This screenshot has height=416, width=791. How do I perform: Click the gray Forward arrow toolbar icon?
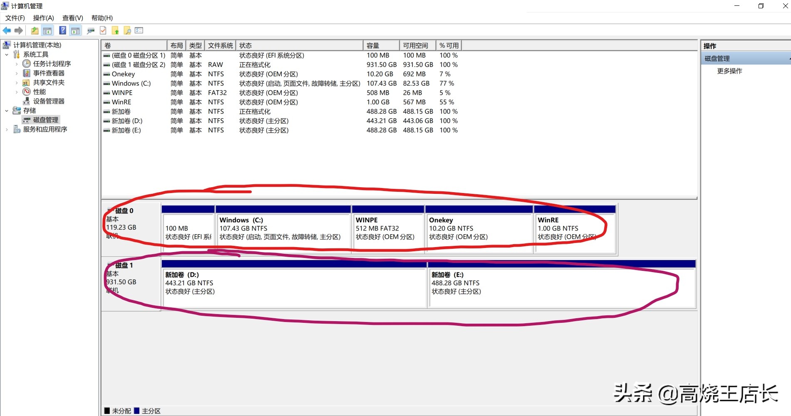tap(19, 30)
